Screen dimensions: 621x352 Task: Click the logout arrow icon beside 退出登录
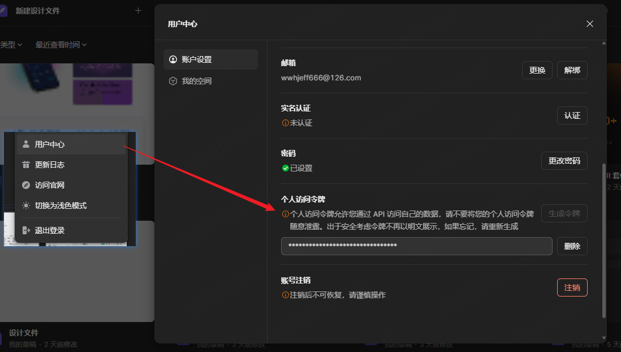25,230
